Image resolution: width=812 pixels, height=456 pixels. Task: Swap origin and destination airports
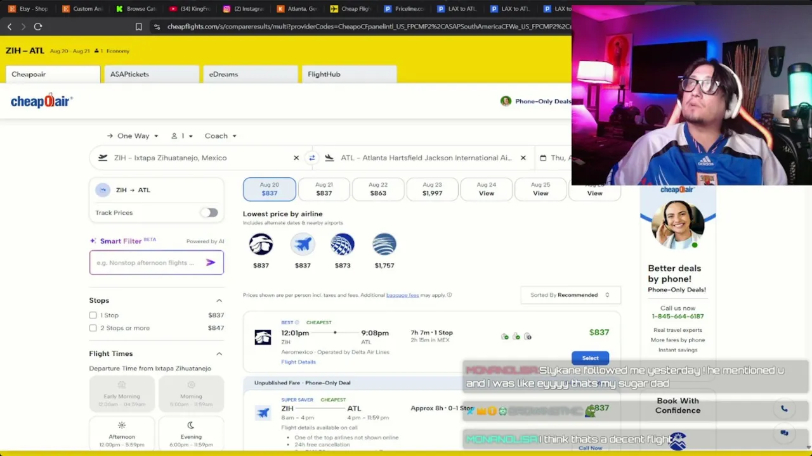[311, 158]
